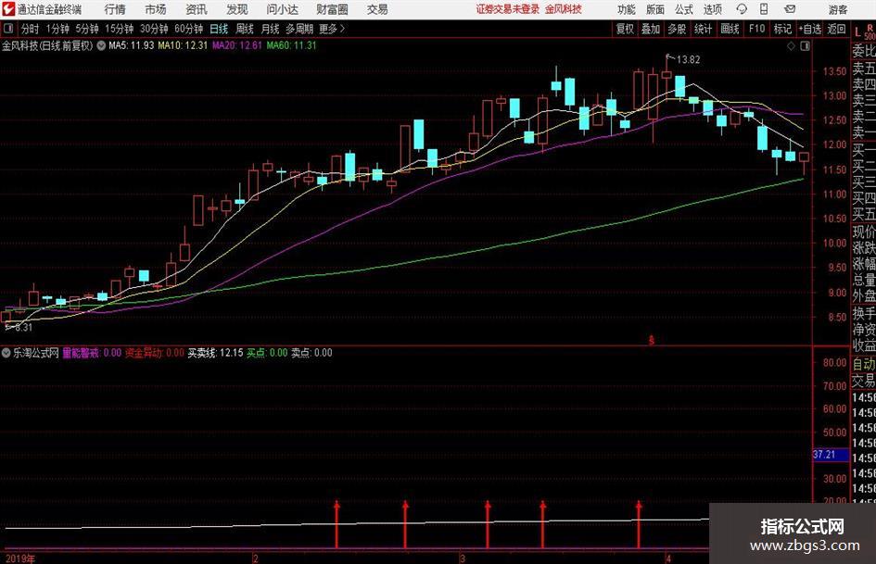Expand the 更多 periods chevron
This screenshot has width=876, height=564.
coord(342,29)
